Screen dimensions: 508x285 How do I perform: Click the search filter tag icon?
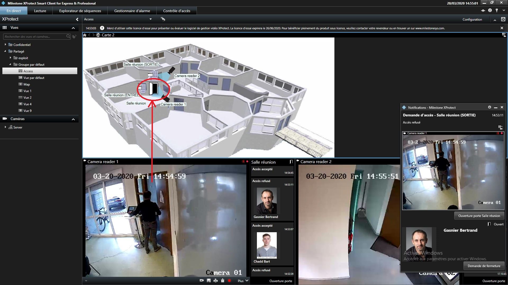point(74,37)
